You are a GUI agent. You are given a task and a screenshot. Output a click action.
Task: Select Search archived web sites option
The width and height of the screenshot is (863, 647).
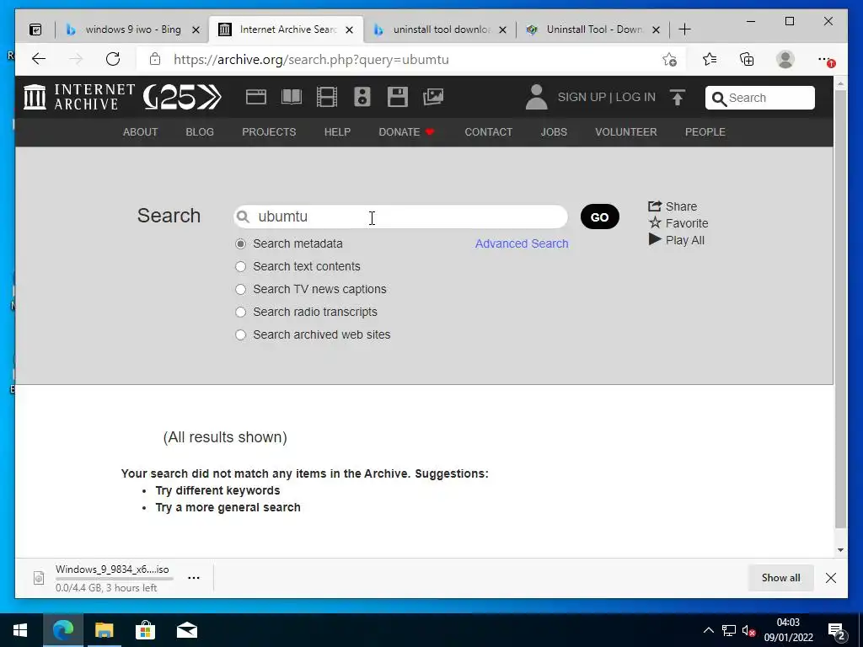tap(240, 334)
